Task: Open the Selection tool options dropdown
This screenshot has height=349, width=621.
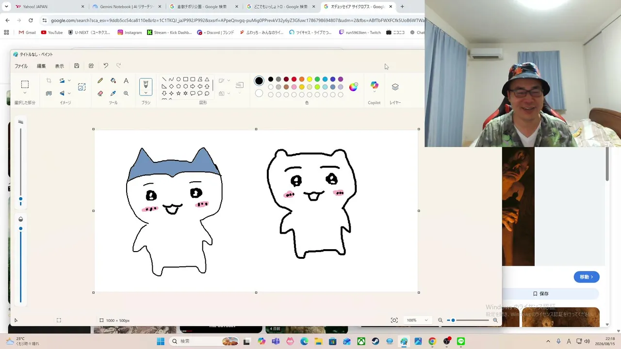Action: point(25,93)
